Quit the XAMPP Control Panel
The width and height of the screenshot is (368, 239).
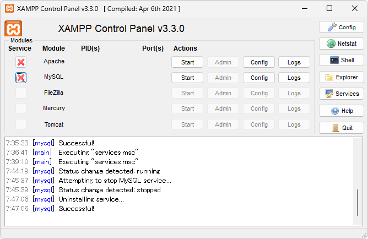[x=342, y=128]
